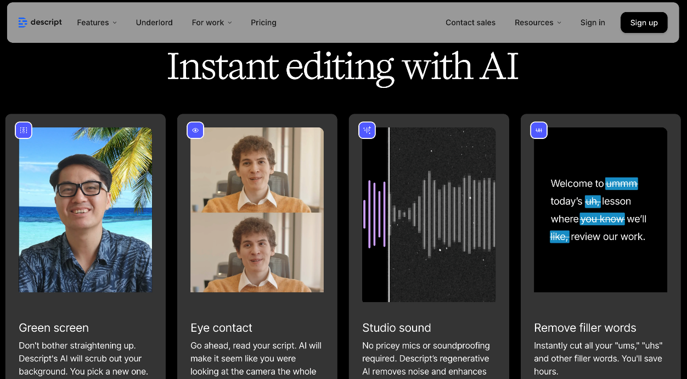The width and height of the screenshot is (687, 379).
Task: Click the Green screen badge icon
Action: tap(24, 130)
